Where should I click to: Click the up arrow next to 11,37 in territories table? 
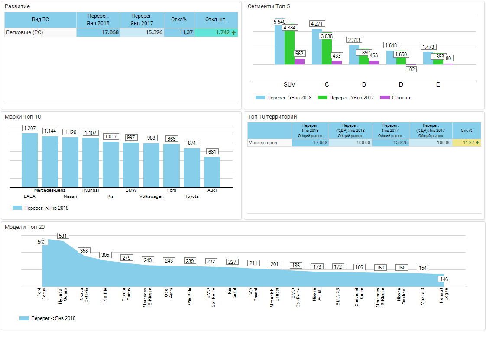tap(477, 143)
